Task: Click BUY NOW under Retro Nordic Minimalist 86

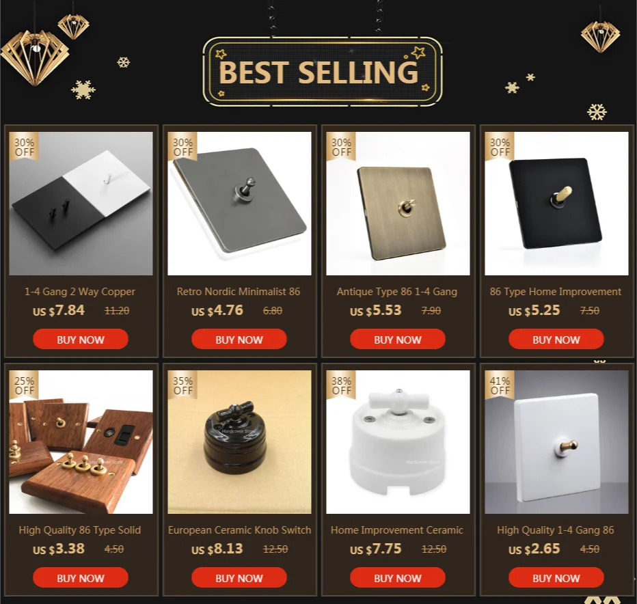Action: pos(239,339)
